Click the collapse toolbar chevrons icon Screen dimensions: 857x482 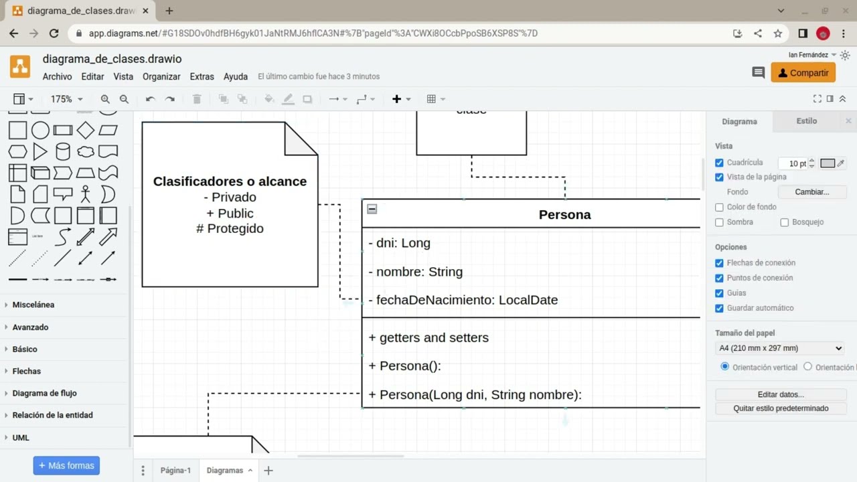coord(842,99)
